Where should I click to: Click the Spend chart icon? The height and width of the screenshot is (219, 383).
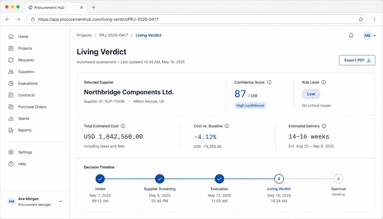pos(11,118)
